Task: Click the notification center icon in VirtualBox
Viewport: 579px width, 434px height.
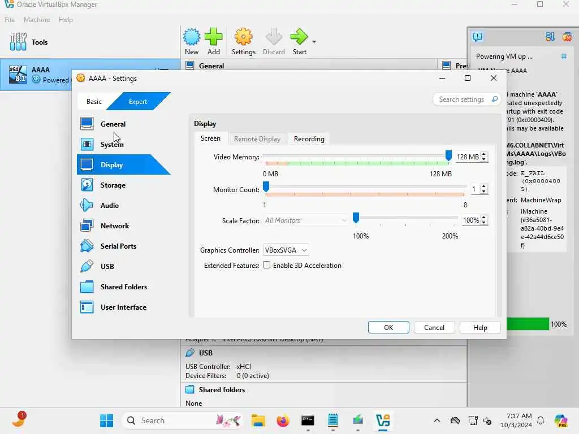Action: [x=477, y=37]
